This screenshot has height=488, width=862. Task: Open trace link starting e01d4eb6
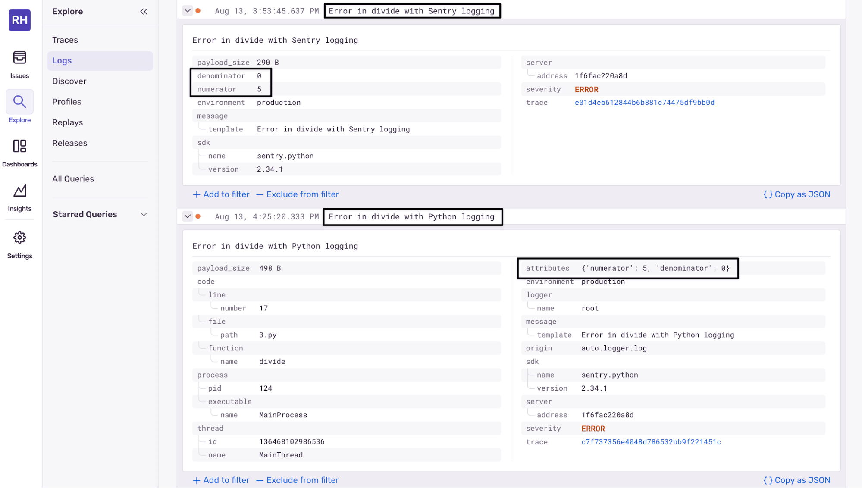(644, 103)
